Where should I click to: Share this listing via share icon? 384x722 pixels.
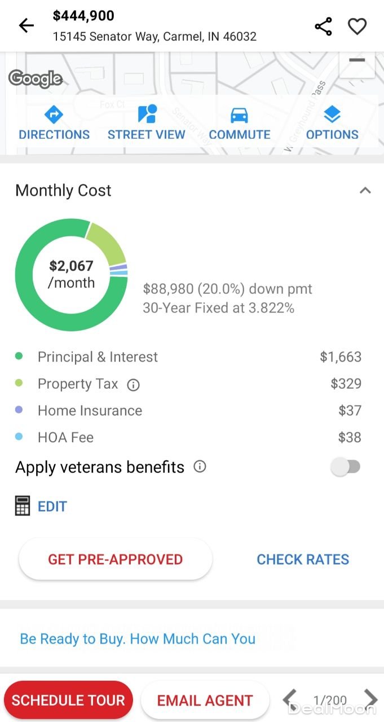(x=323, y=27)
